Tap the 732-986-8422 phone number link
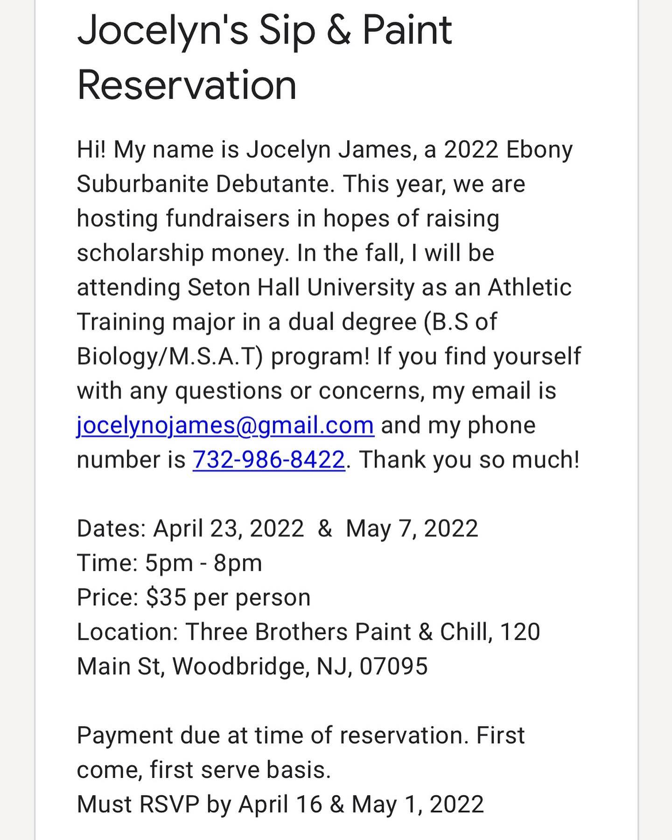 click(x=269, y=460)
